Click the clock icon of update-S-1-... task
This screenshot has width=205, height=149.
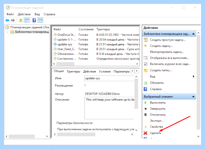coord(55,39)
